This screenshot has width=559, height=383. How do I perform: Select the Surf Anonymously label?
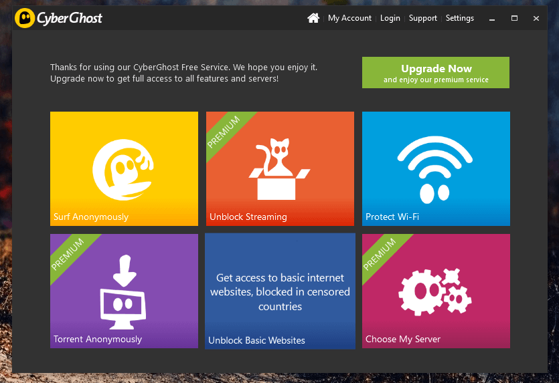[91, 217]
